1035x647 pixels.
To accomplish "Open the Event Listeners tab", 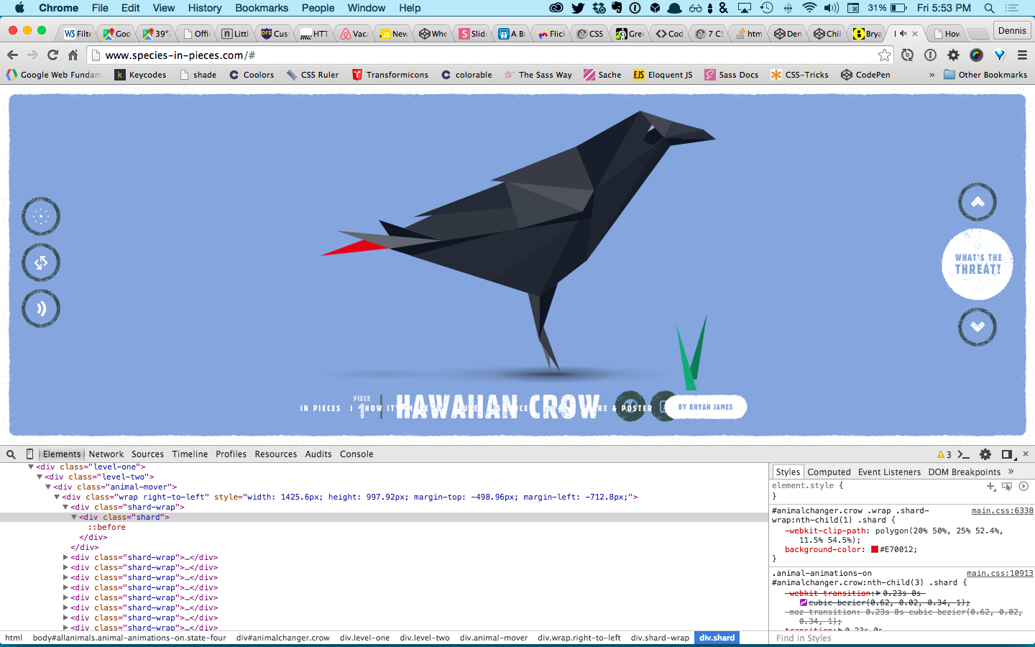I will coord(889,472).
